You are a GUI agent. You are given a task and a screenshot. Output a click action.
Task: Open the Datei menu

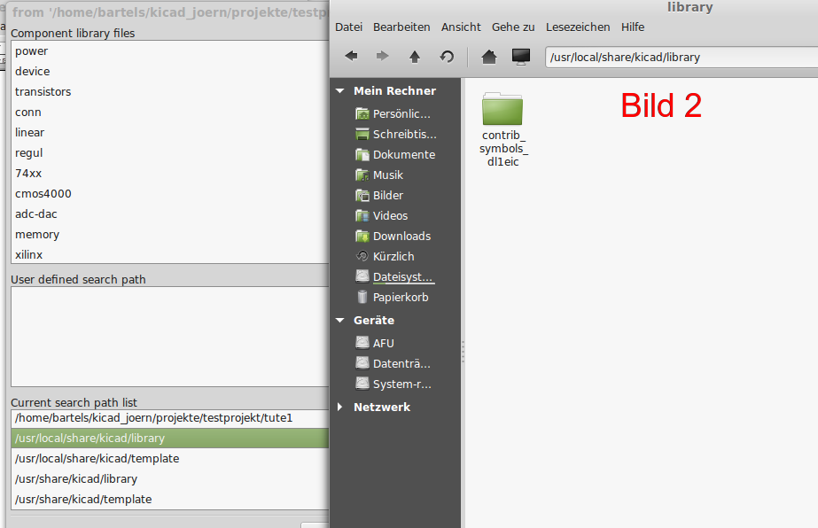[348, 27]
